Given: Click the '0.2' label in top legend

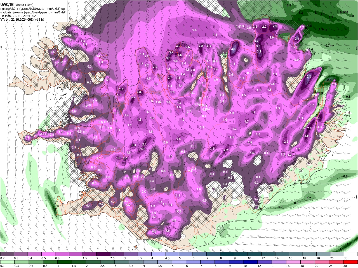Looking at the screenshot, I should click(x=2, y=258).
